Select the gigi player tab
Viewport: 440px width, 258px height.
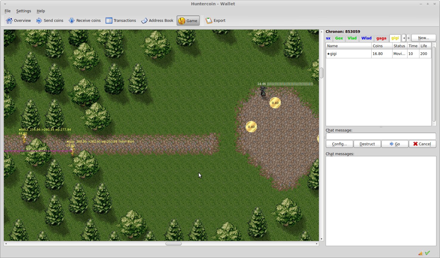click(395, 38)
